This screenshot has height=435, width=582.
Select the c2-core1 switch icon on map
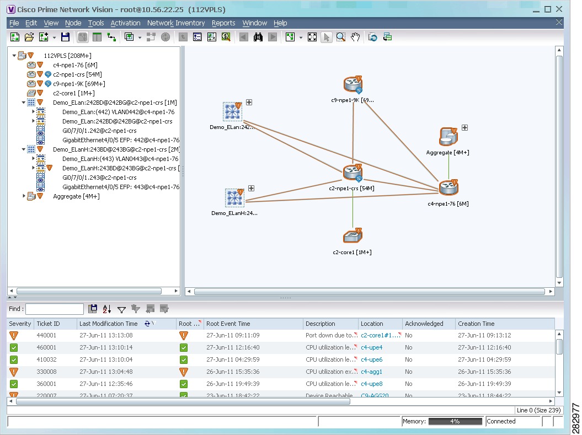353,235
